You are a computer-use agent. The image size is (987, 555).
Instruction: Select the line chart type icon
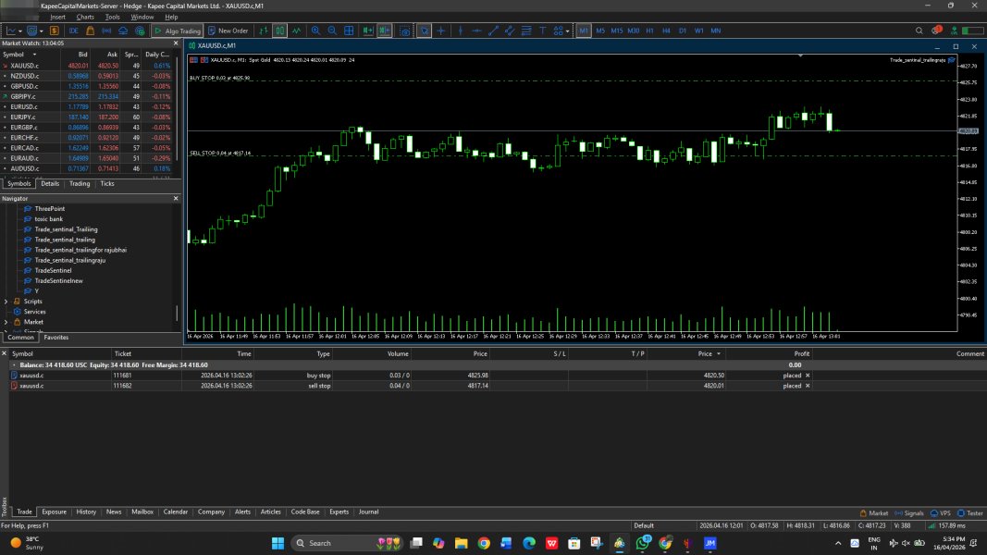coord(296,31)
